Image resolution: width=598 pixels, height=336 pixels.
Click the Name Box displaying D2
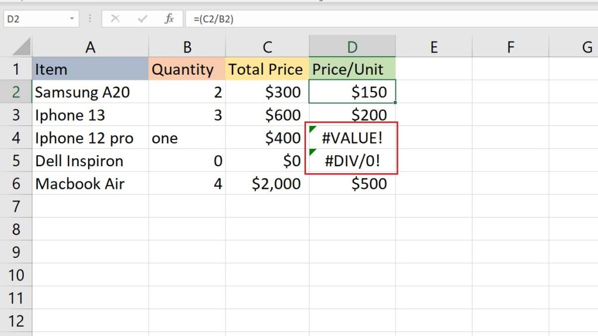[35, 18]
